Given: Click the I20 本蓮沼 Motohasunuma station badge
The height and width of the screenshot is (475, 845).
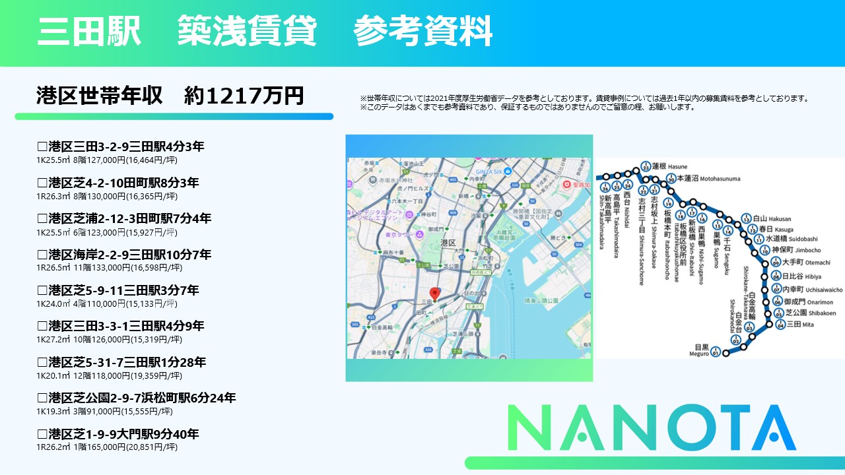Looking at the screenshot, I should 671,178.
